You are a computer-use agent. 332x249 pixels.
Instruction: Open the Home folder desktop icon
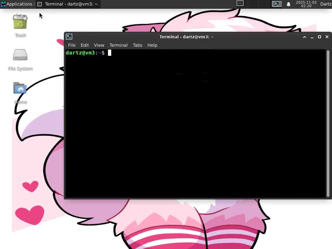pyautogui.click(x=20, y=88)
